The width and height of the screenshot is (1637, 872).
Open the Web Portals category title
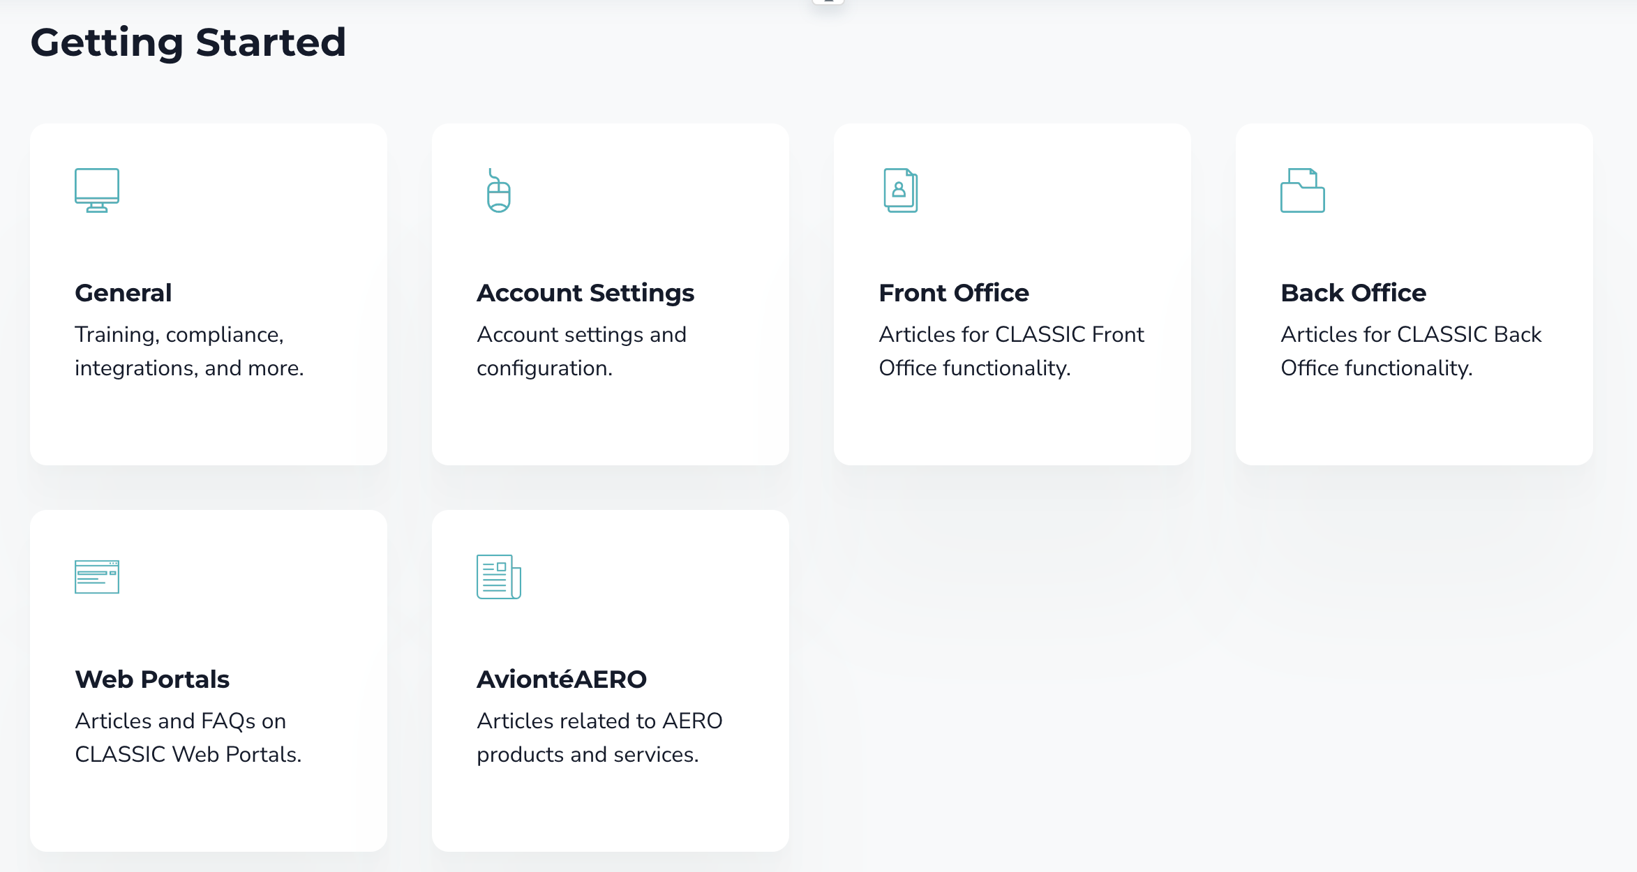[152, 679]
